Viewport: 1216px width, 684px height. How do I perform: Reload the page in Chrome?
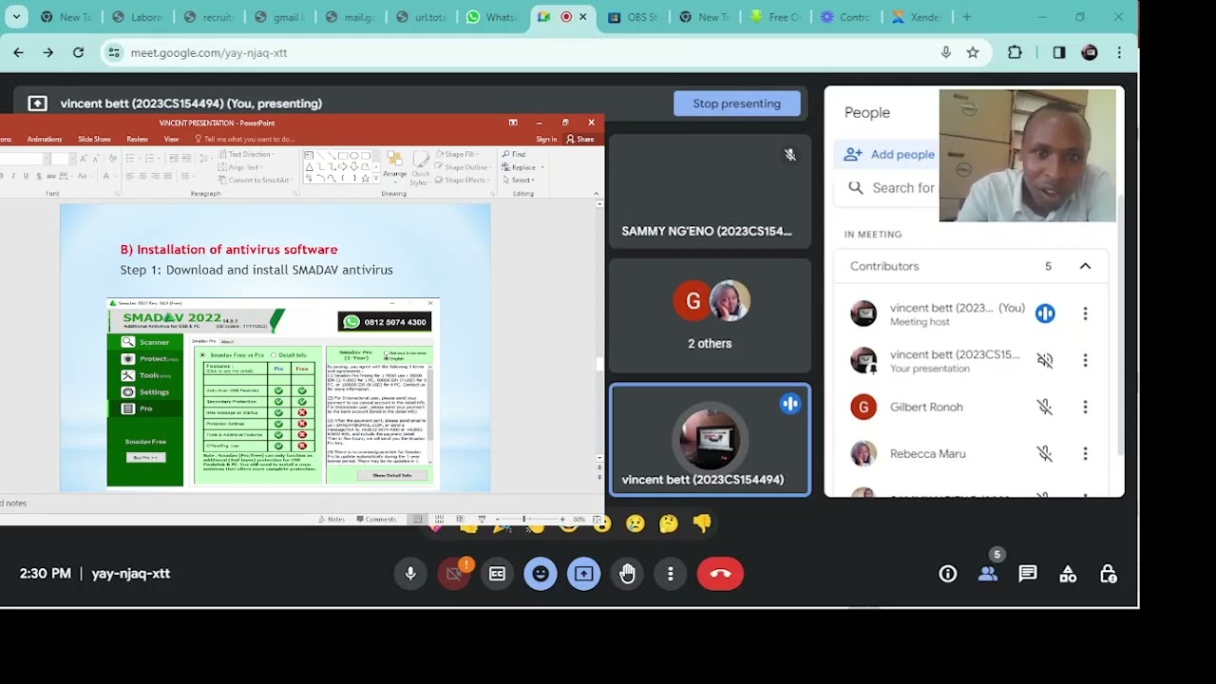point(79,53)
